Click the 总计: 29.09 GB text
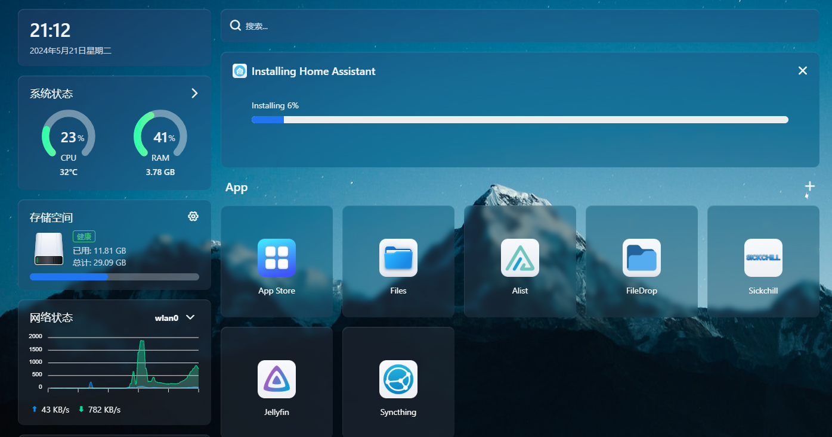 click(100, 262)
